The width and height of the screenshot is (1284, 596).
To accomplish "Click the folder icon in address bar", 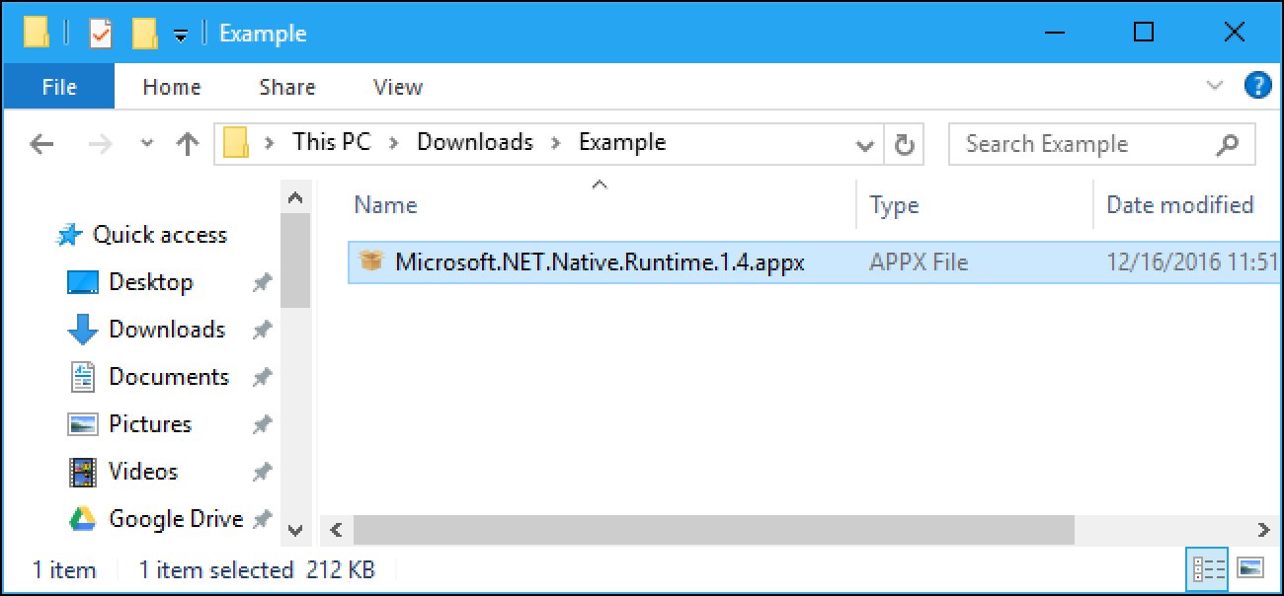I will [235, 143].
